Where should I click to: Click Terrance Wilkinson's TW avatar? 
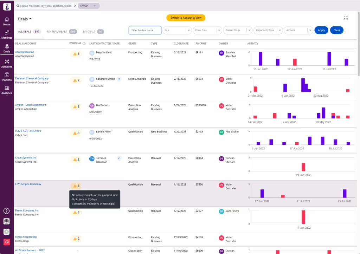(x=92, y=158)
